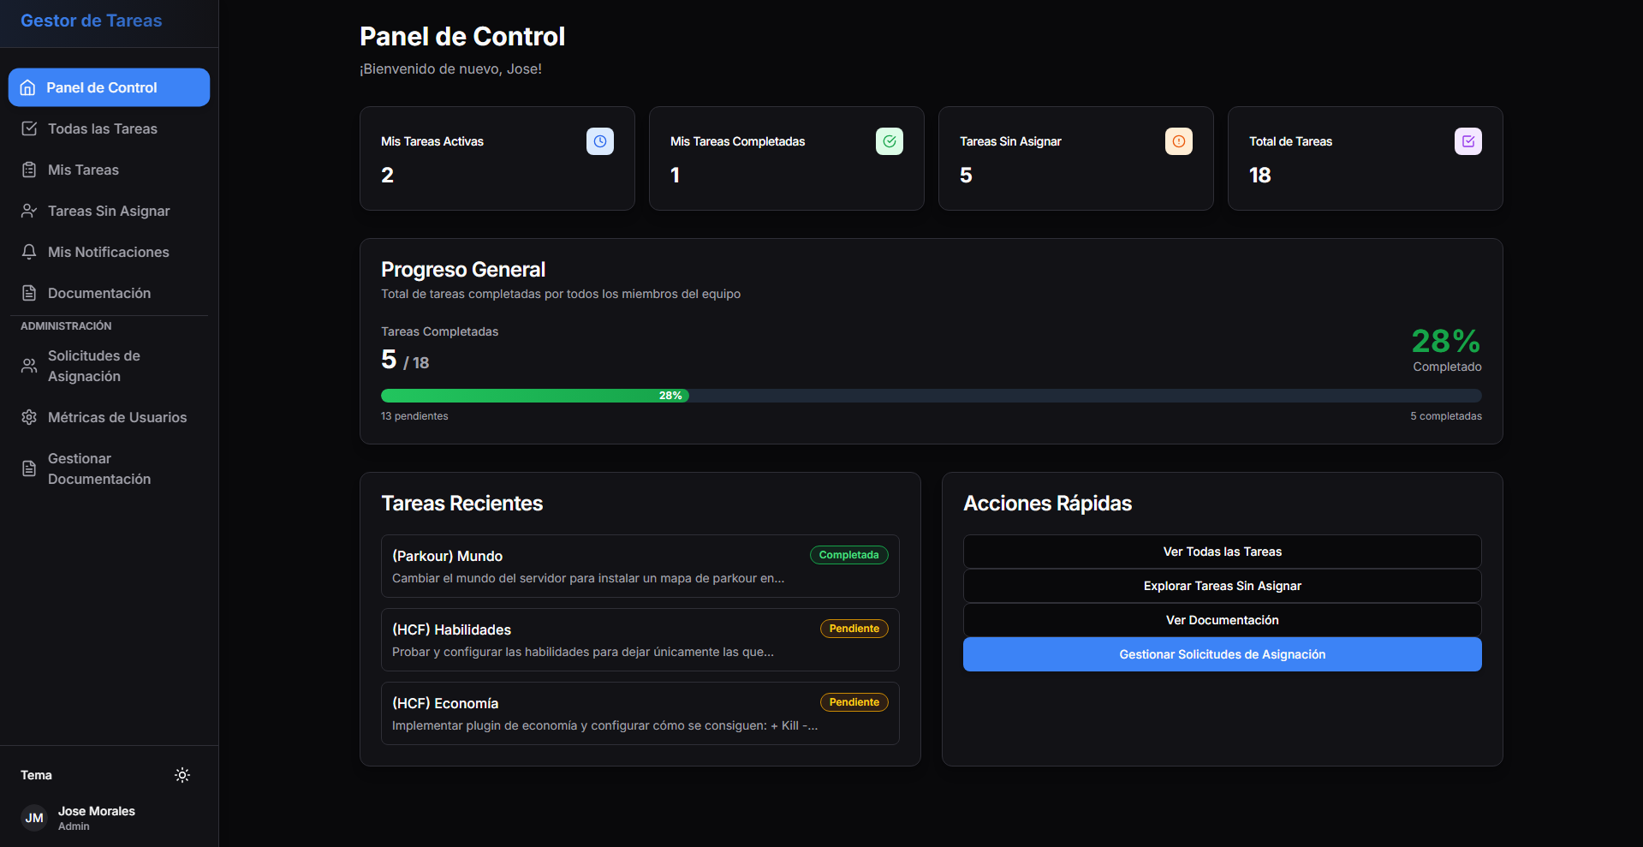Image resolution: width=1643 pixels, height=847 pixels.
Task: Click the clock icon on Mis Tareas Activas
Action: click(x=599, y=141)
